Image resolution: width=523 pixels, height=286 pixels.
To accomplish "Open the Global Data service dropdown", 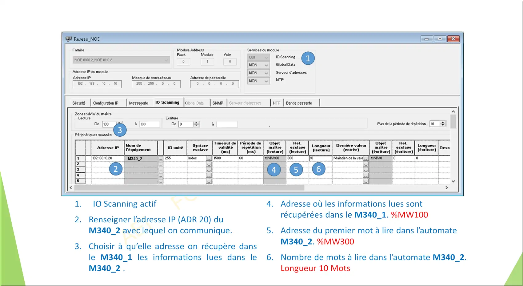I will point(258,65).
